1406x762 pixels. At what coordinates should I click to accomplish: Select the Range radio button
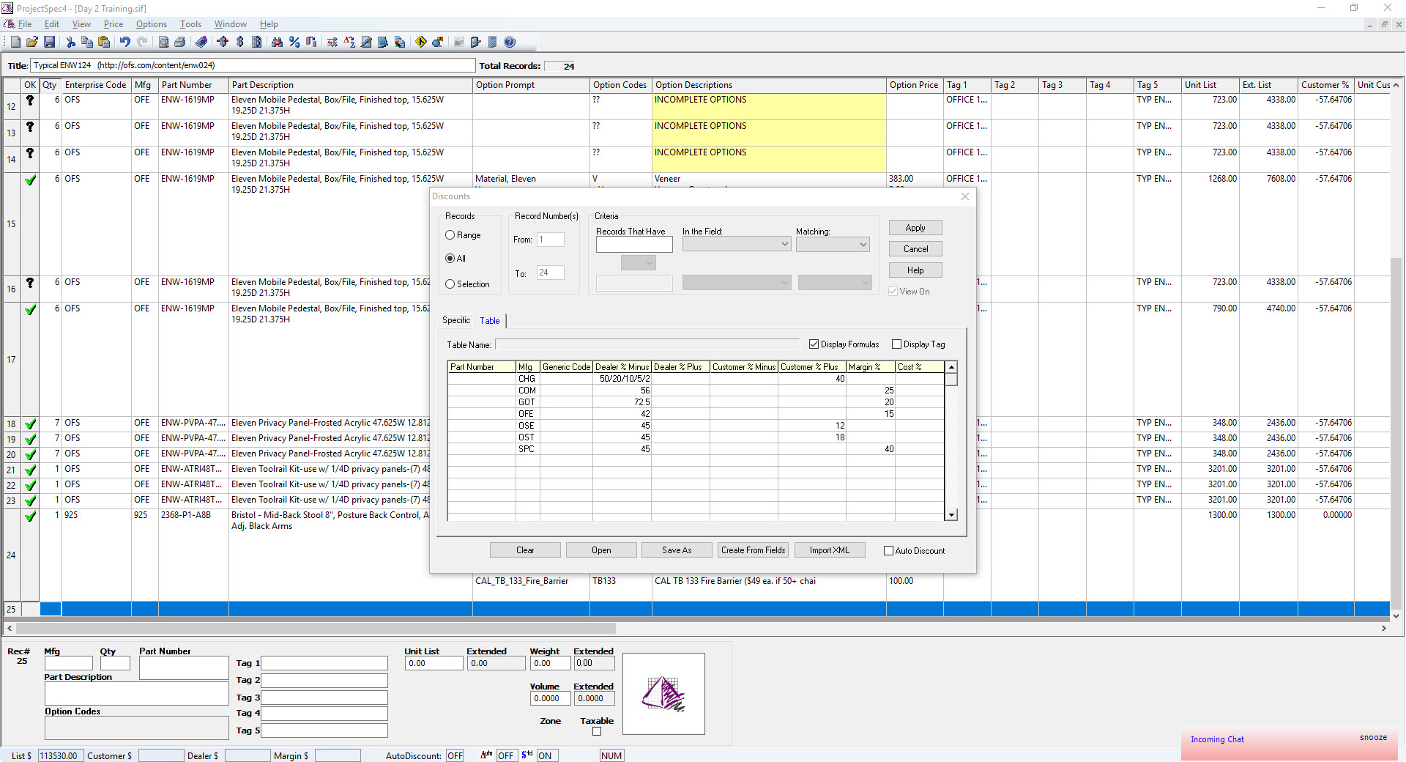(x=450, y=235)
